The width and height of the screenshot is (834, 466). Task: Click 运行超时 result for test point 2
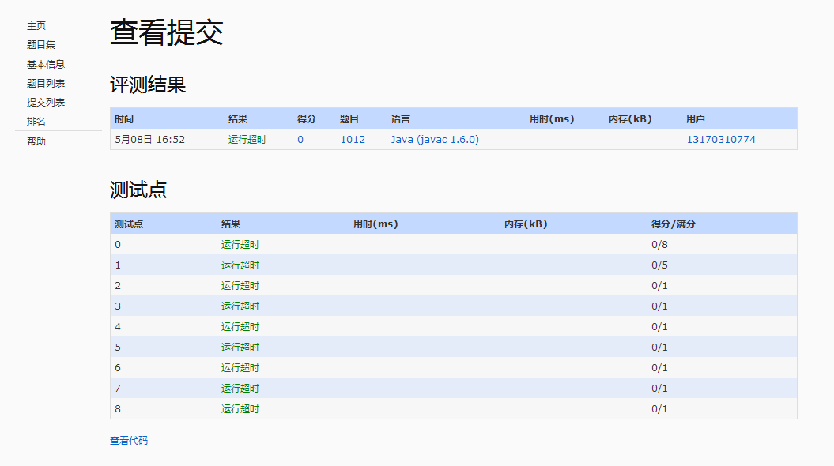pyautogui.click(x=240, y=285)
